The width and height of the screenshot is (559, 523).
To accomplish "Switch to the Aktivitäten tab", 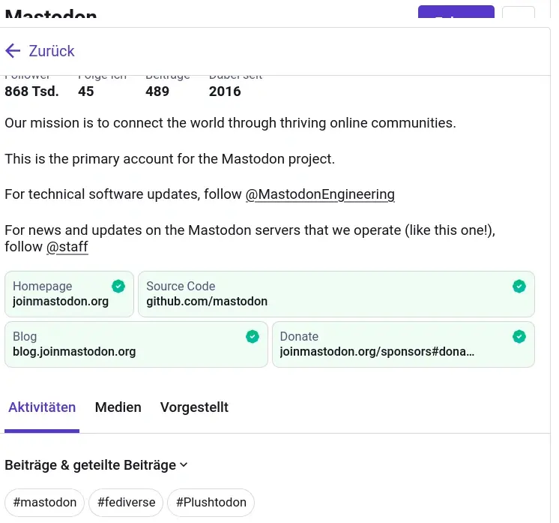I will tap(42, 407).
